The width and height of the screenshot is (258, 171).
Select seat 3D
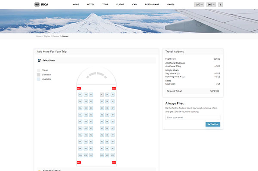(102, 108)
